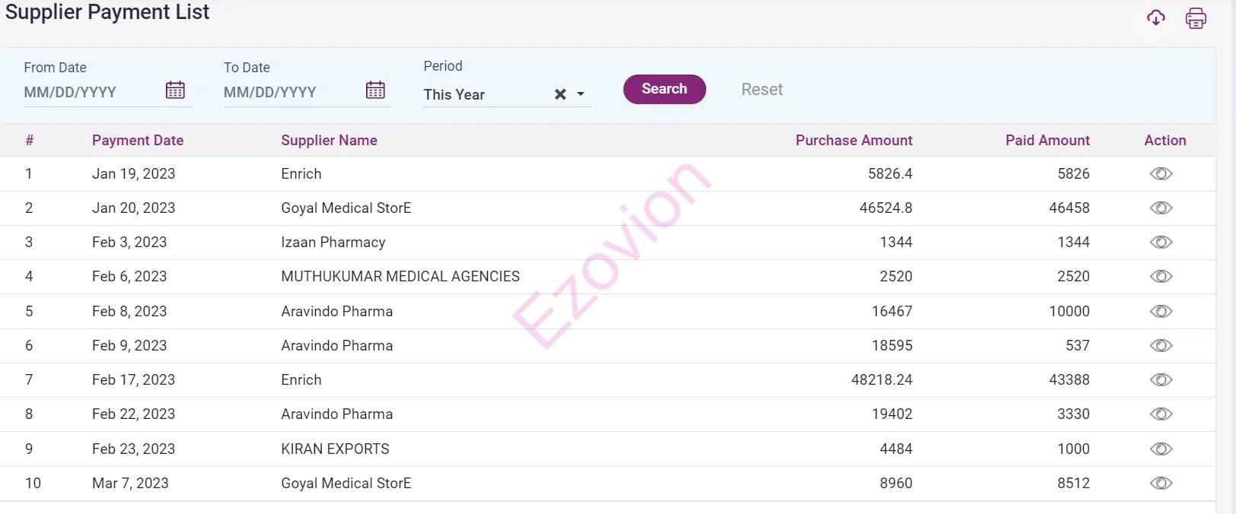1236x514 pixels.
Task: View MUTHUKUMAR MEDICAL AGENCIES payment details
Action: click(1161, 277)
